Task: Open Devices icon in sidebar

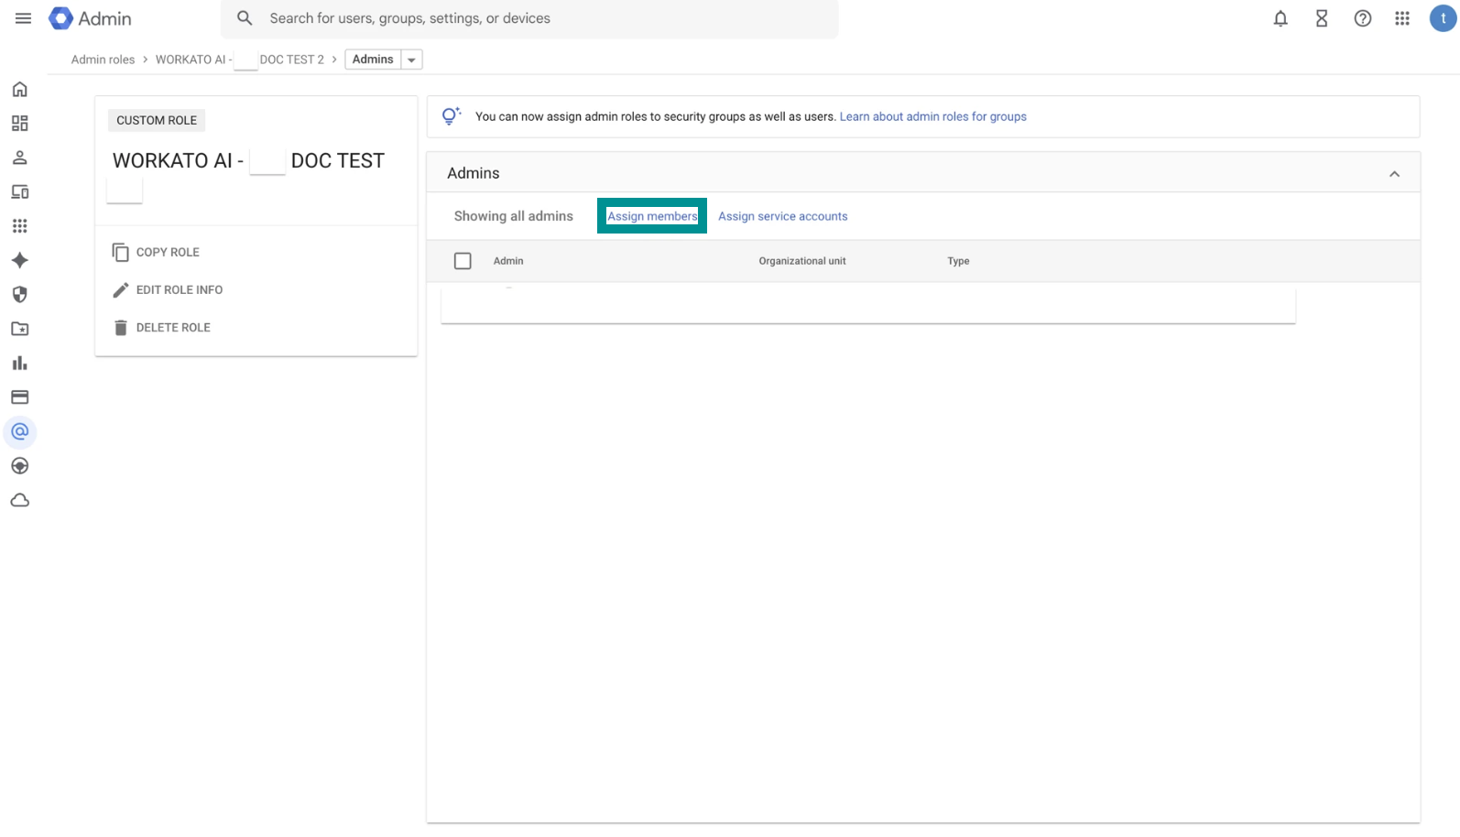Action: pyautogui.click(x=20, y=192)
